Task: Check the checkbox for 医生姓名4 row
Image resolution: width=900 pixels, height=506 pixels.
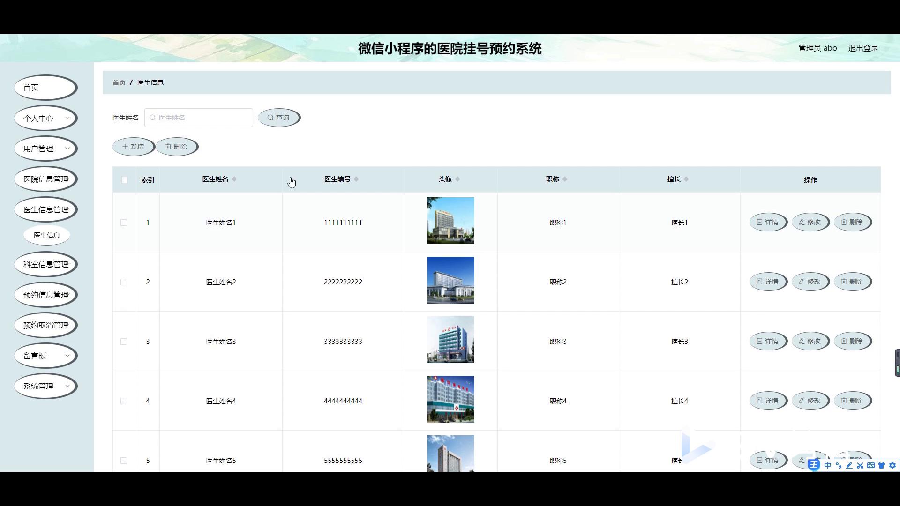Action: 124,401
